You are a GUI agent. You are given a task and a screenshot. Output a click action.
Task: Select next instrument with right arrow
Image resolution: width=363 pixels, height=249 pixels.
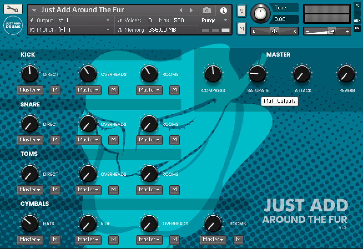click(191, 11)
